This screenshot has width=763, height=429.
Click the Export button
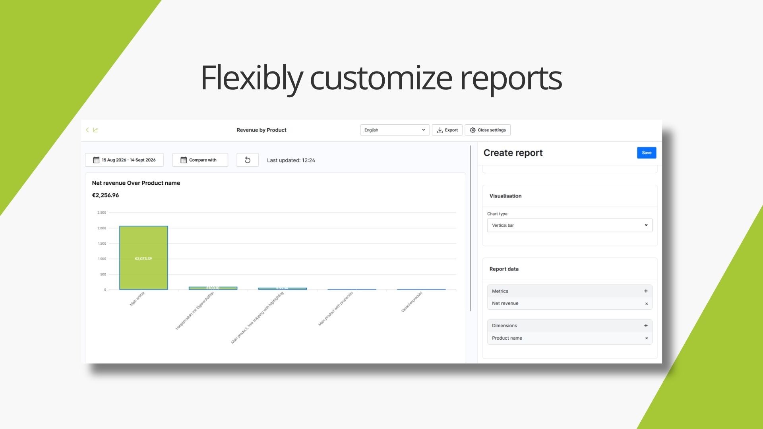[x=447, y=130]
